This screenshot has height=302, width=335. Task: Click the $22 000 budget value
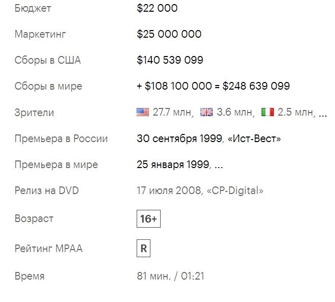tap(158, 9)
